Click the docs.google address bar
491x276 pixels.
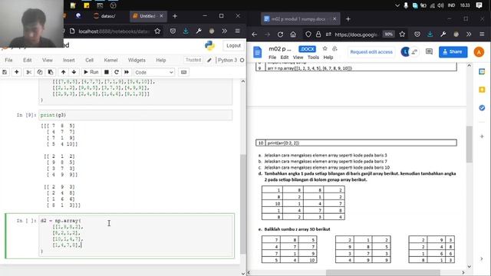(355, 34)
